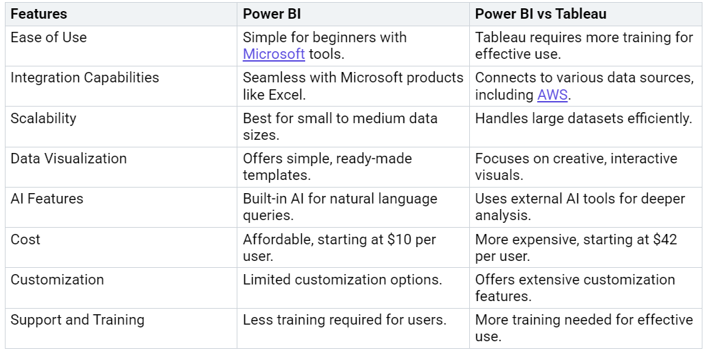This screenshot has width=708, height=353.
Task: Open the AWS hyperlink
Action: tap(552, 95)
